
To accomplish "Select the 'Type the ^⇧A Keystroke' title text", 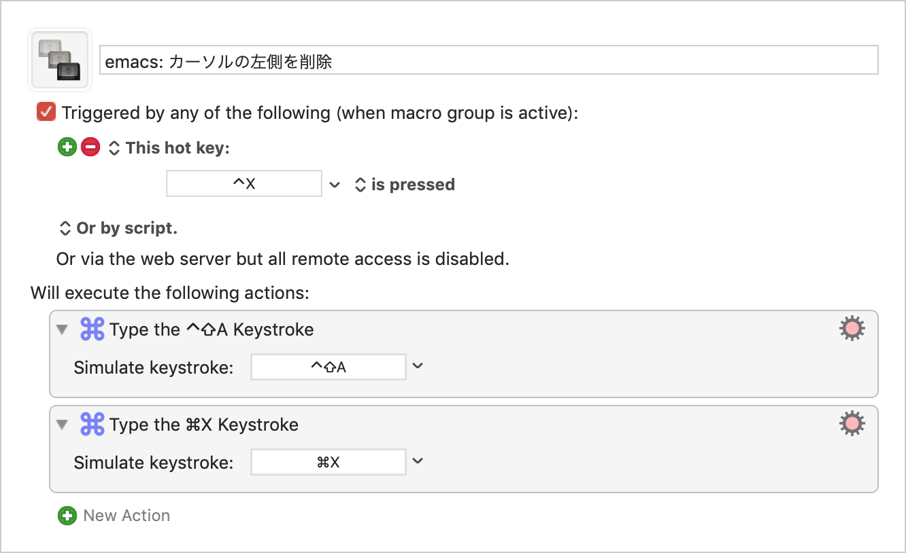I will coord(212,330).
